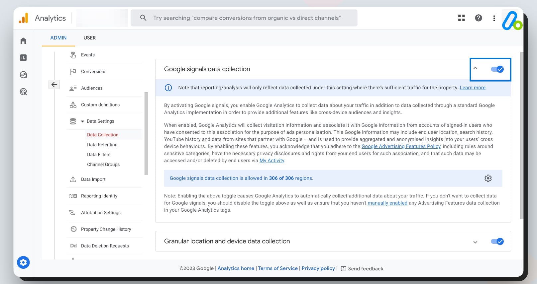The height and width of the screenshot is (284, 537).
Task: Click the Conversions flag icon
Action: click(73, 71)
